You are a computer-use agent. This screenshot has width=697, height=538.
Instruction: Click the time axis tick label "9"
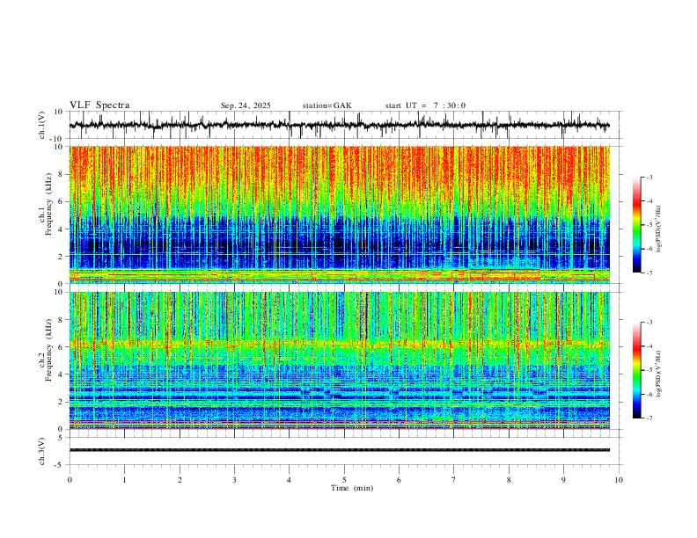point(563,480)
